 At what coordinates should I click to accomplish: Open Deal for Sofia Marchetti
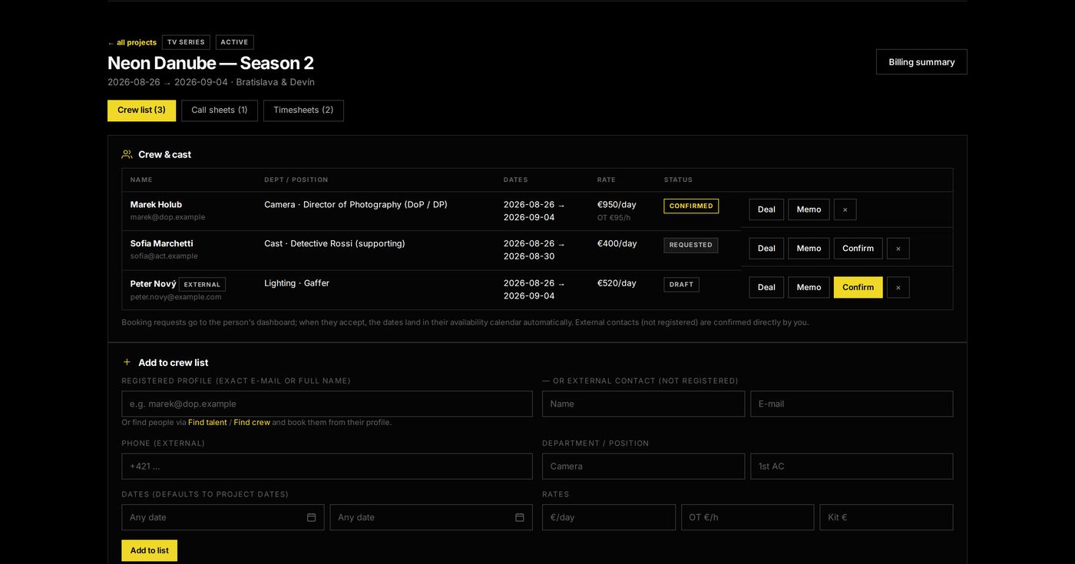766,249
